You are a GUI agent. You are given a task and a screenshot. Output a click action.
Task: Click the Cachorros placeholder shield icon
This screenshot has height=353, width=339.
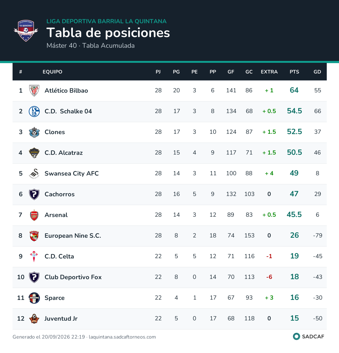[x=34, y=194]
